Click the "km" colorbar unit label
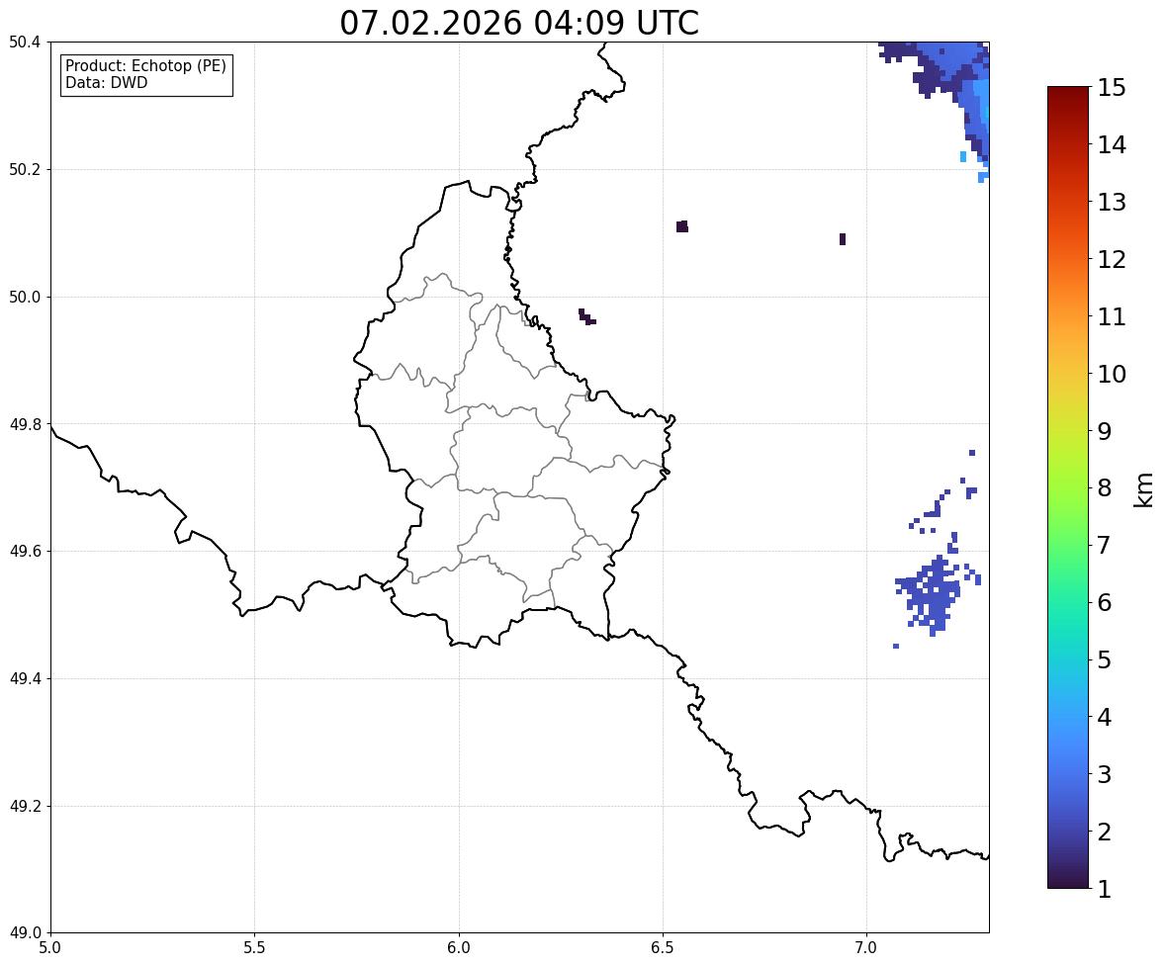Screen dimensions: 1165x965 [1143, 489]
